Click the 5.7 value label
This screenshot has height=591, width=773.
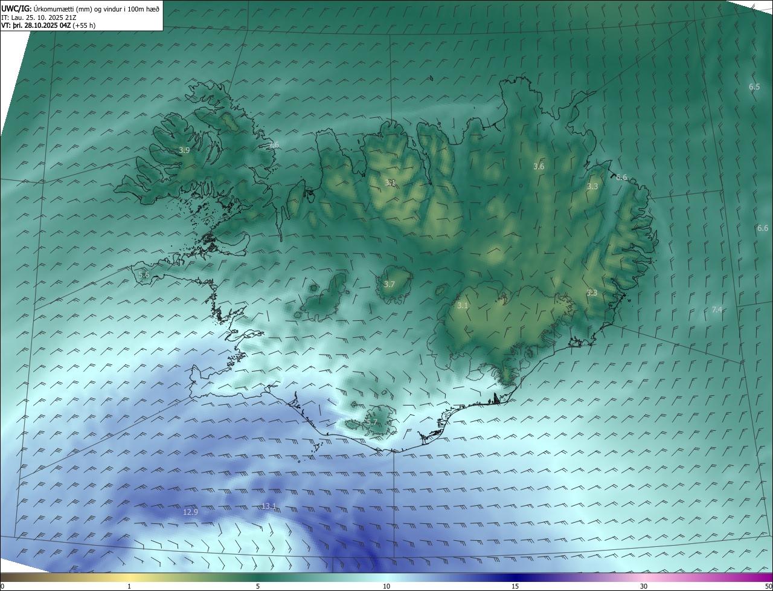point(371,422)
